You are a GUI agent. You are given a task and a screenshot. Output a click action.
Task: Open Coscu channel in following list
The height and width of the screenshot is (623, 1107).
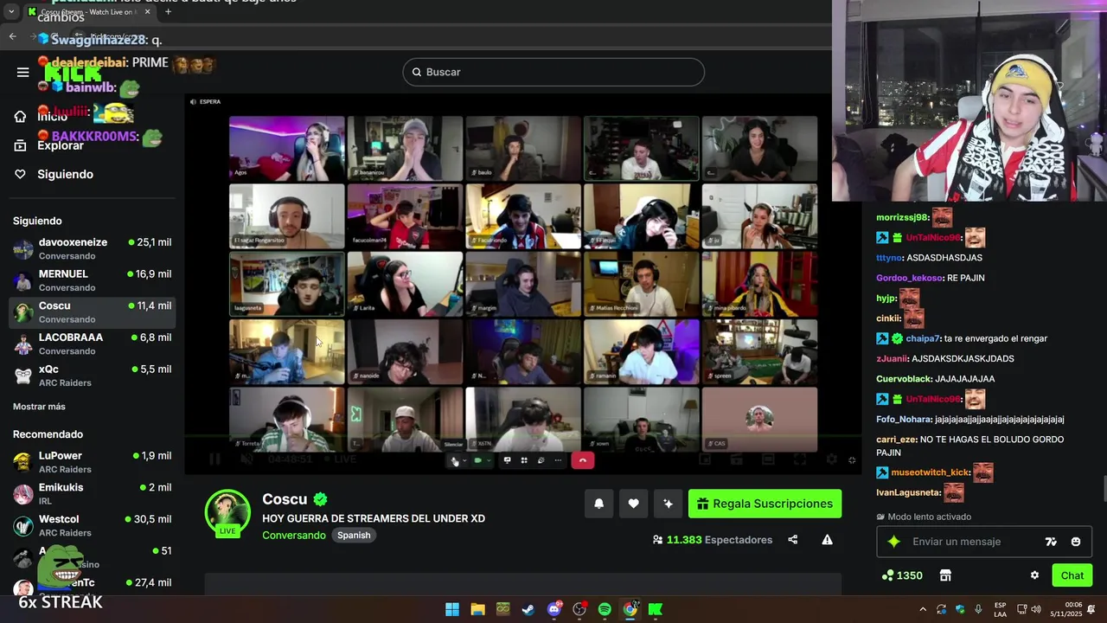coord(92,312)
